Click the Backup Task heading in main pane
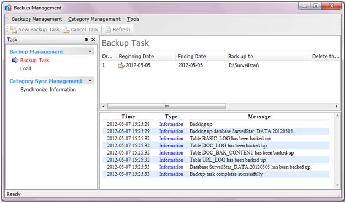The width and height of the screenshot is (346, 203). click(x=125, y=43)
